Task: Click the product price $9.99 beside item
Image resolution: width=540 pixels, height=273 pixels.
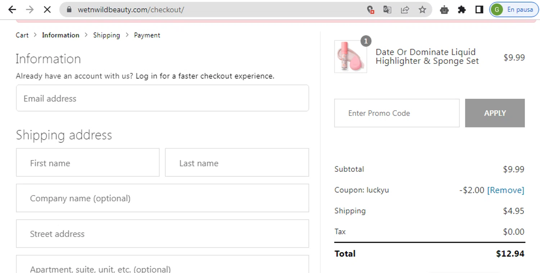Action: pos(514,57)
